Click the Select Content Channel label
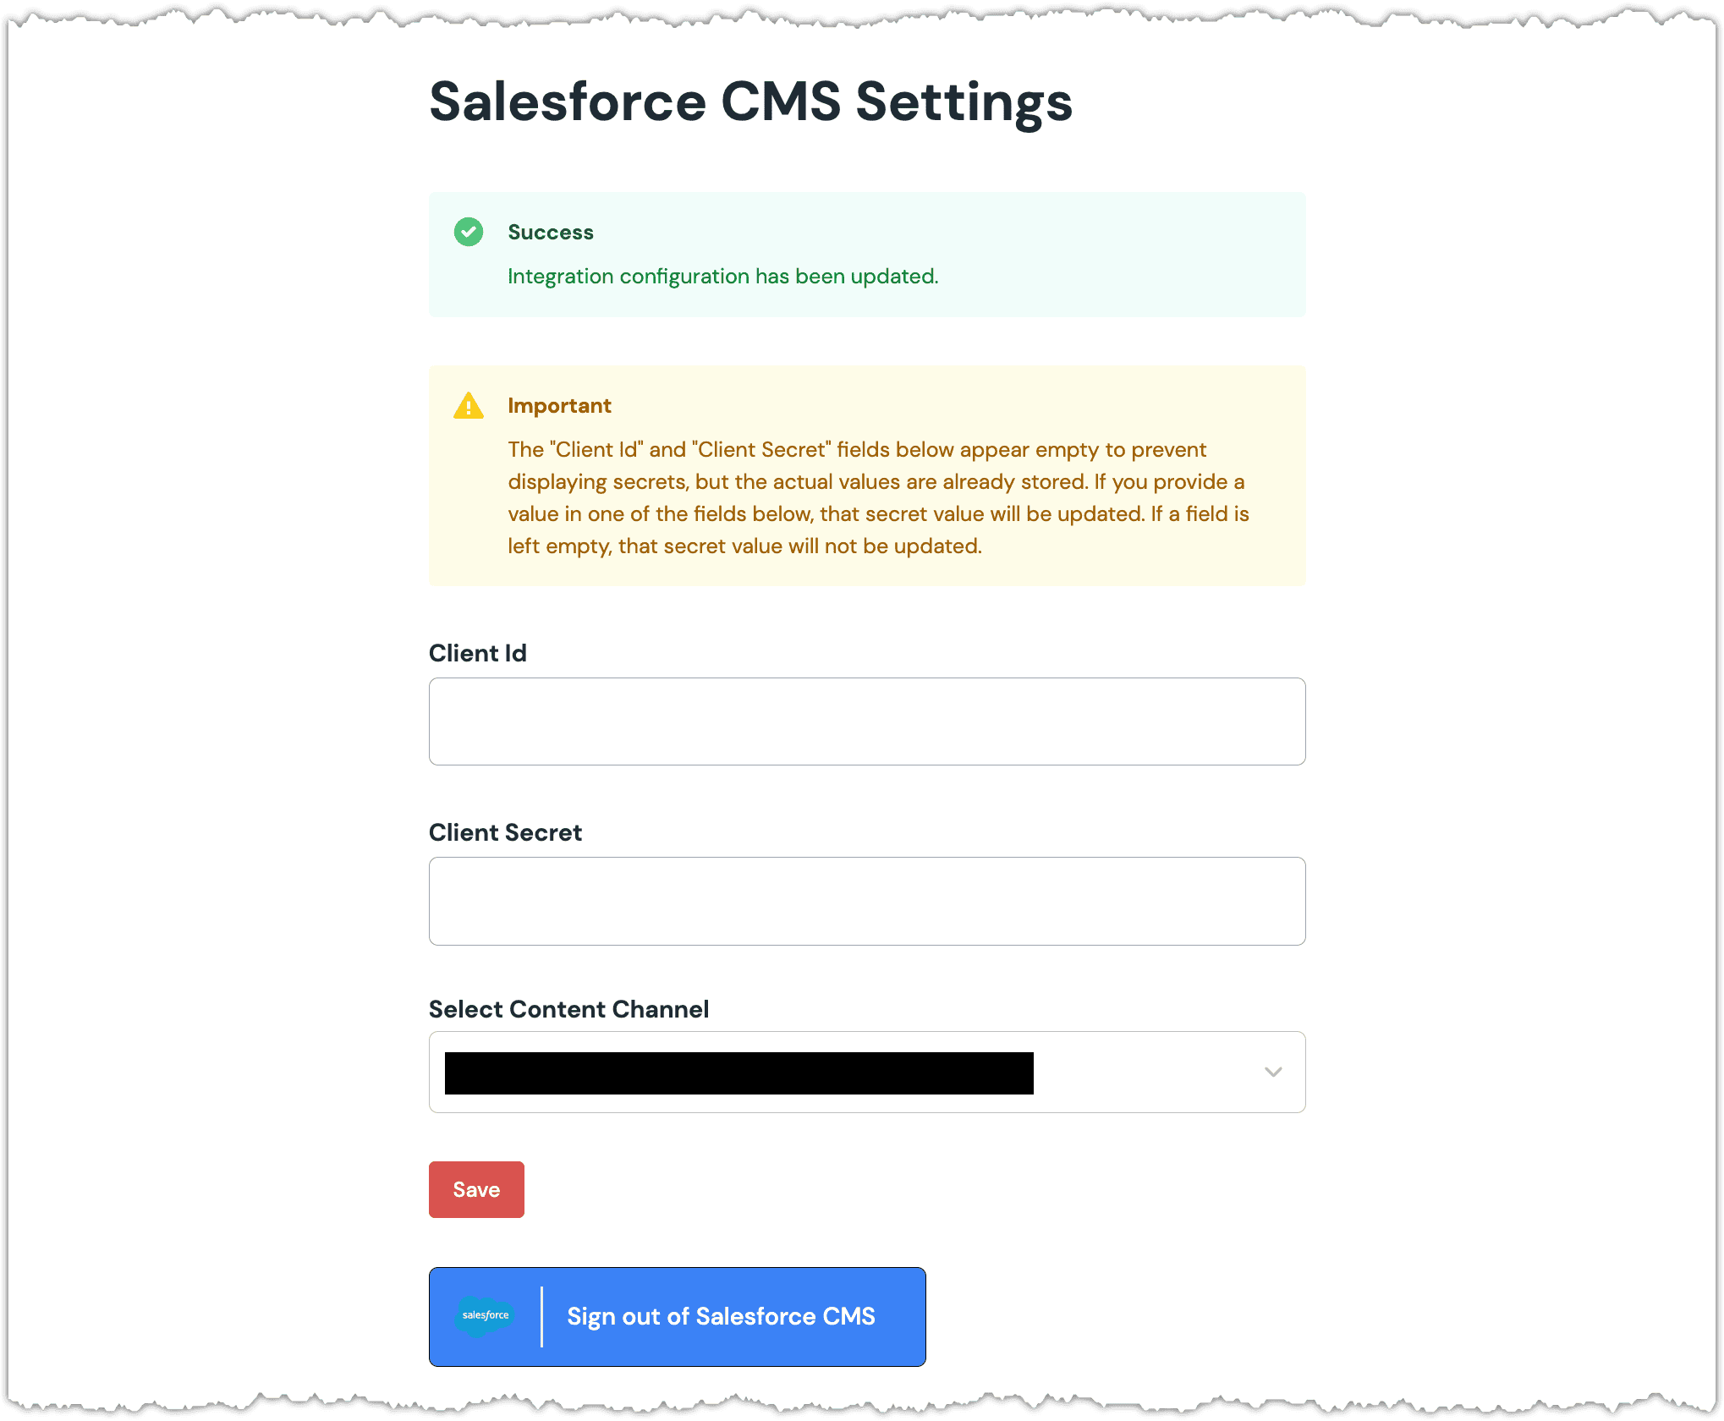Viewport: 1724px width, 1421px height. [568, 1009]
